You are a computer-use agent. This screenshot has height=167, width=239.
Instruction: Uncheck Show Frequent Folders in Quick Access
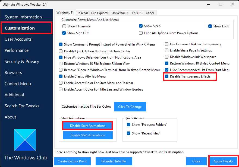128,125
